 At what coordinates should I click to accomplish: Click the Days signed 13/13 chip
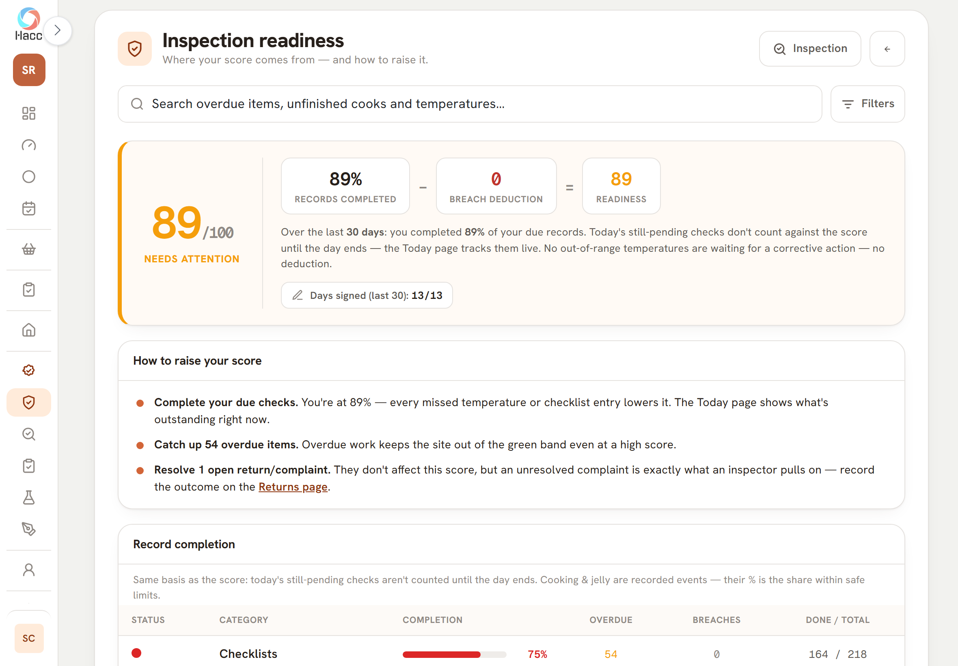[x=367, y=296]
